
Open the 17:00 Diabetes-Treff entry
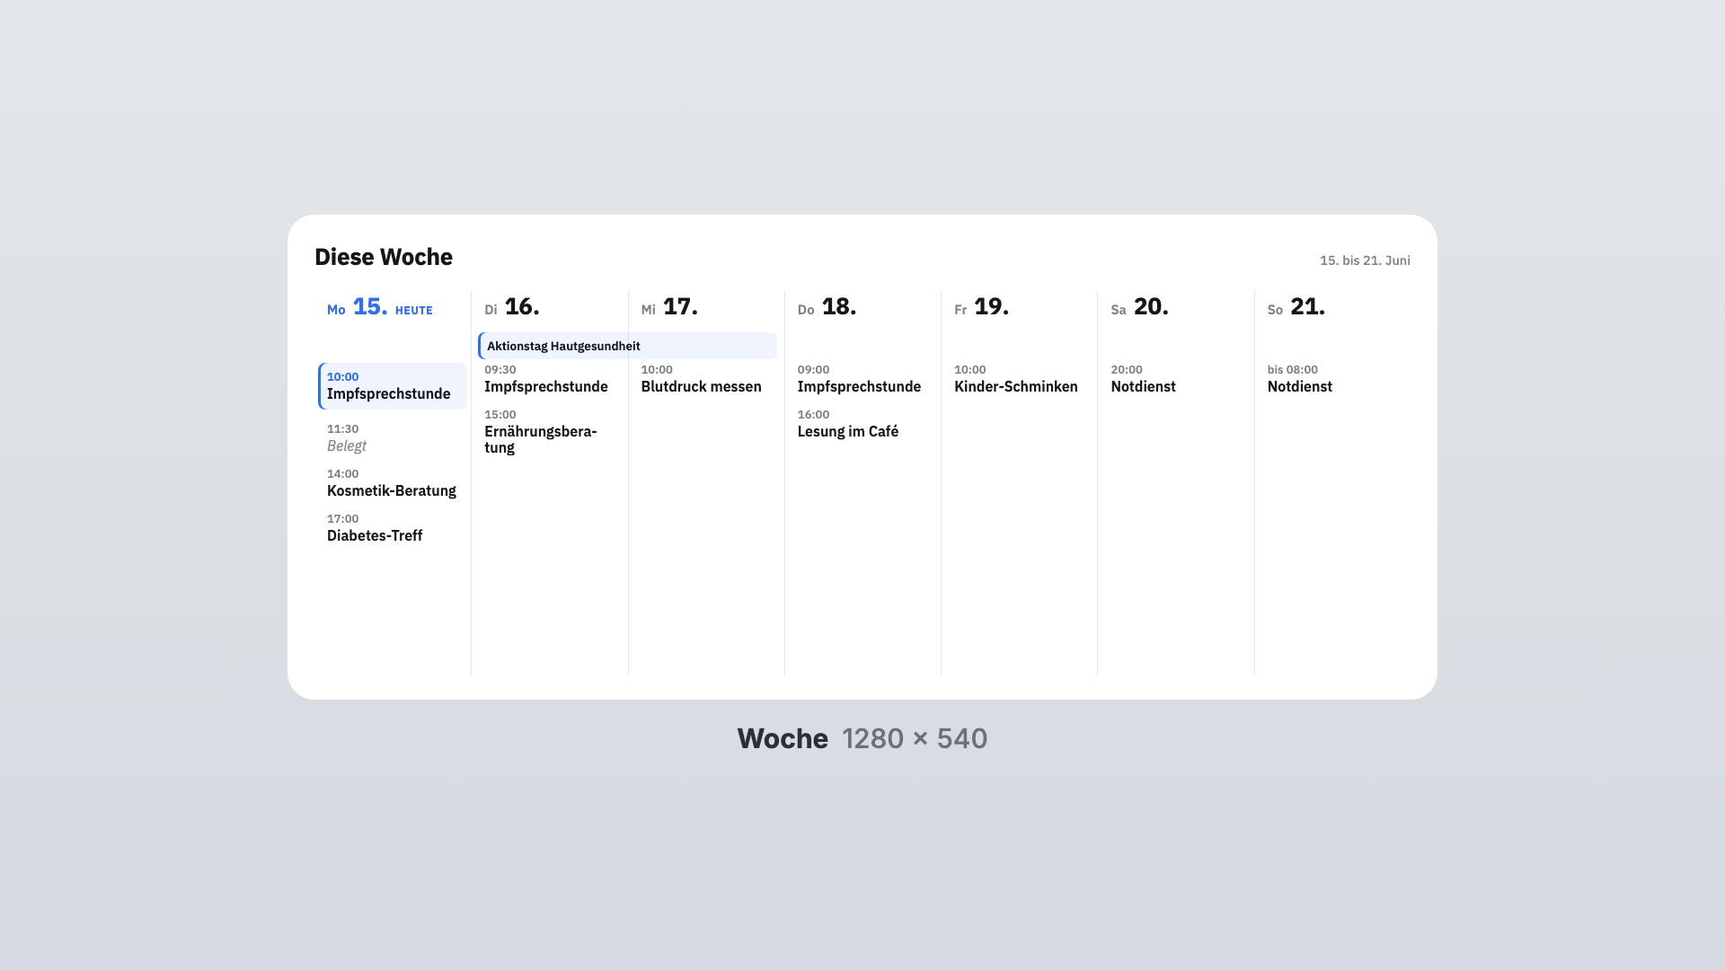[x=393, y=527]
